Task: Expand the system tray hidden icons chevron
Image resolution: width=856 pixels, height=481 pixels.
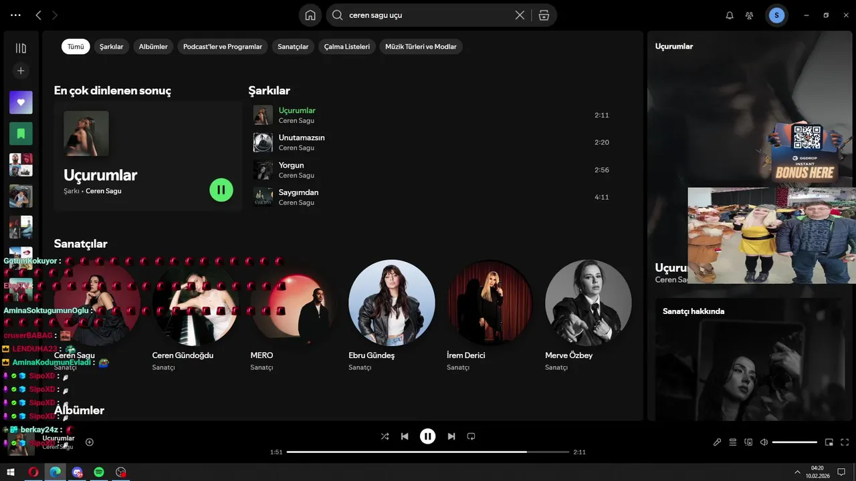Action: [797, 472]
